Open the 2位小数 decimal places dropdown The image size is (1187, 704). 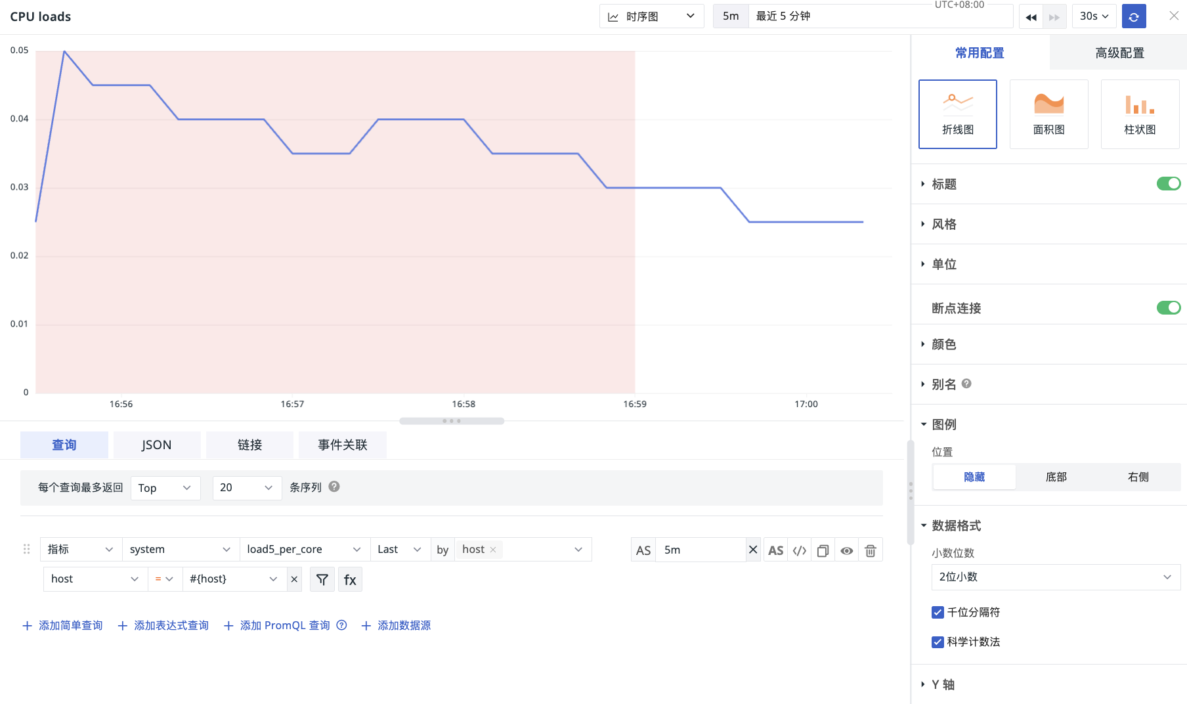(1055, 577)
